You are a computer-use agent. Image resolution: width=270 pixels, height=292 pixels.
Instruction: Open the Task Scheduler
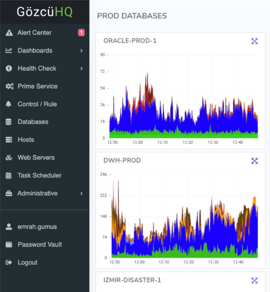45,176
